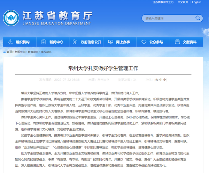
Task: Go to 高校动态 in the breadcrumb
Action: click(46, 52)
